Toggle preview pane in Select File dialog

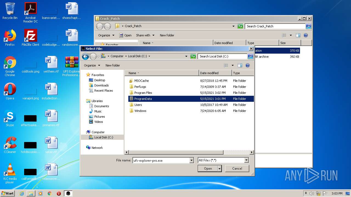[x=240, y=65]
